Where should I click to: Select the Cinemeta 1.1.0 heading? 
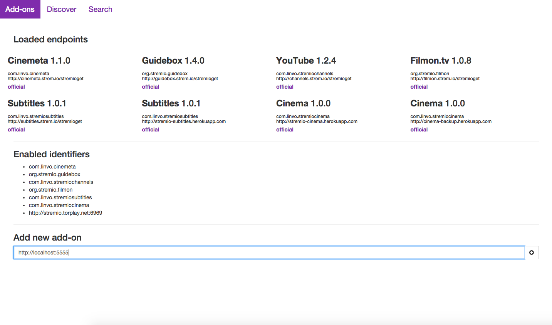pyautogui.click(x=39, y=61)
